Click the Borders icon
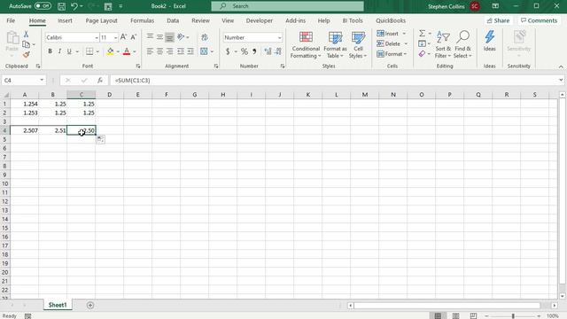The width and height of the screenshot is (567, 319). click(x=89, y=51)
